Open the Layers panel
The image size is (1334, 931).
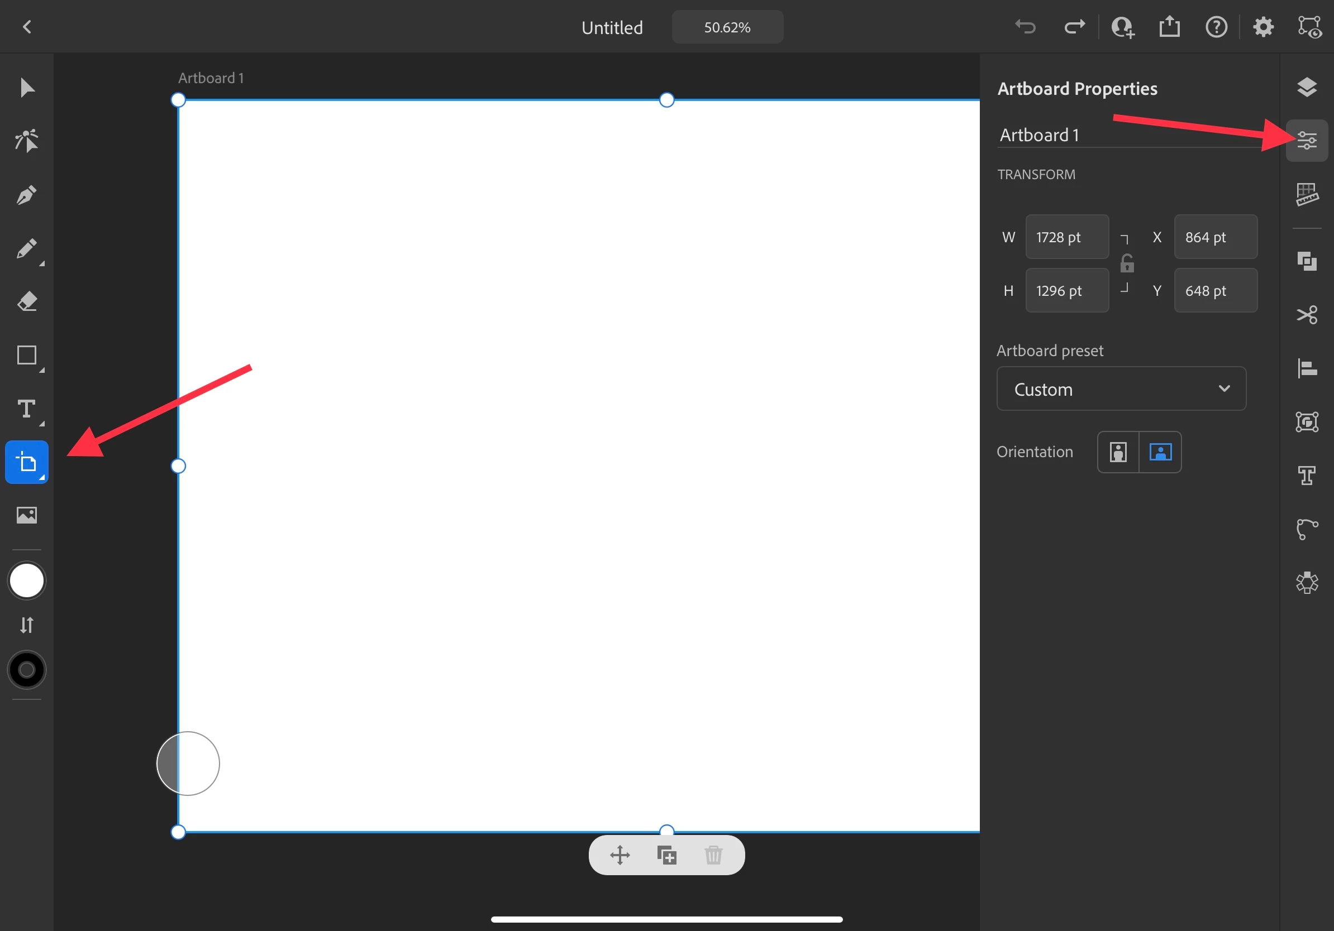coord(1307,87)
